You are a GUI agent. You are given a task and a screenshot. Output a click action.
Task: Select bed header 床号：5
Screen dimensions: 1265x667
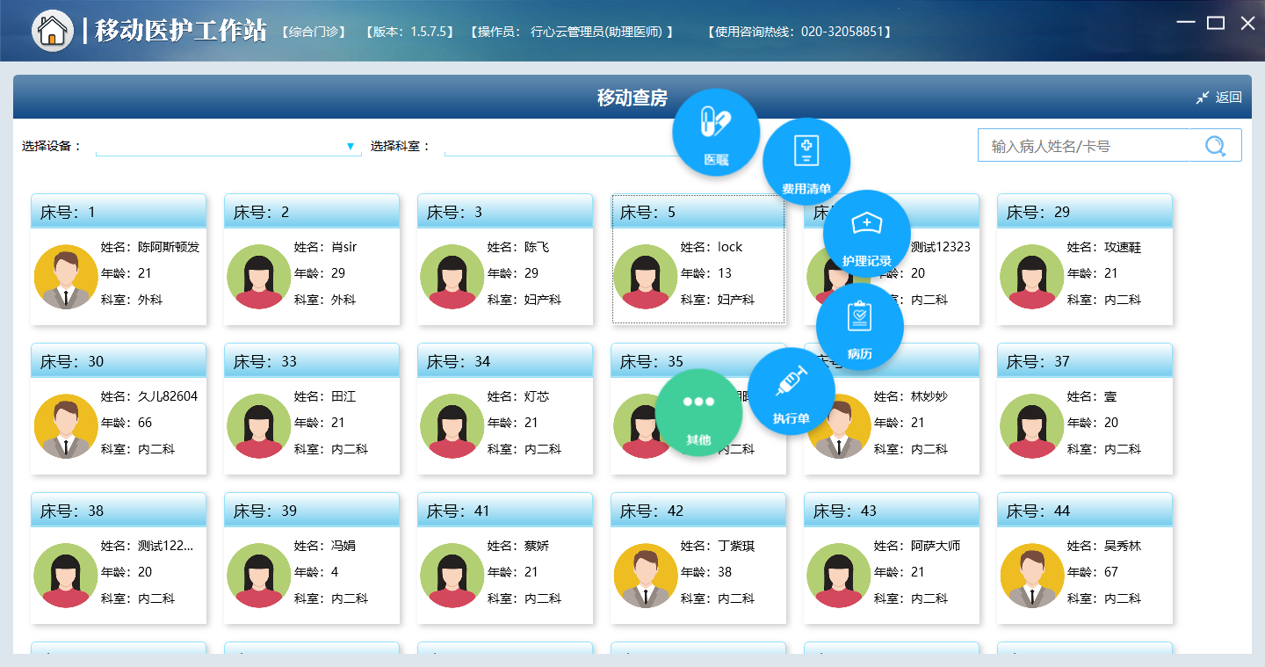click(698, 211)
